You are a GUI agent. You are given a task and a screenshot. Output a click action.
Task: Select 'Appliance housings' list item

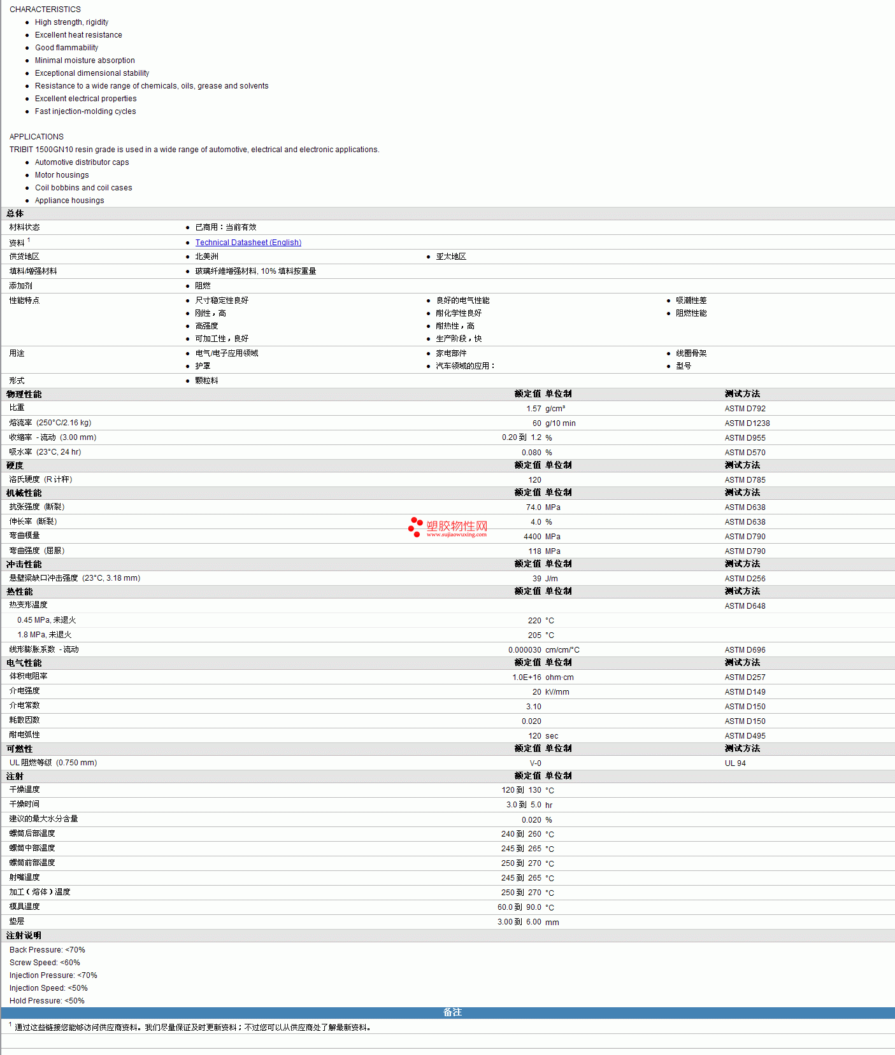pyautogui.click(x=69, y=201)
